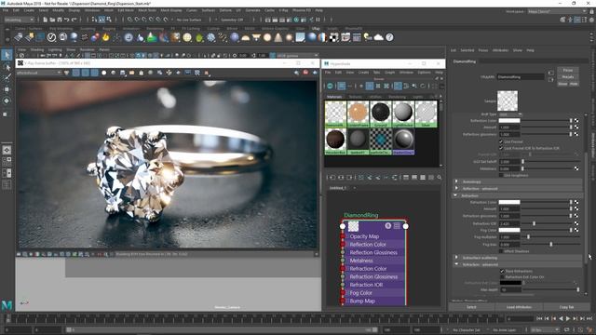Open the Workspace selector dropdown
The image size is (596, 335).
557,11
